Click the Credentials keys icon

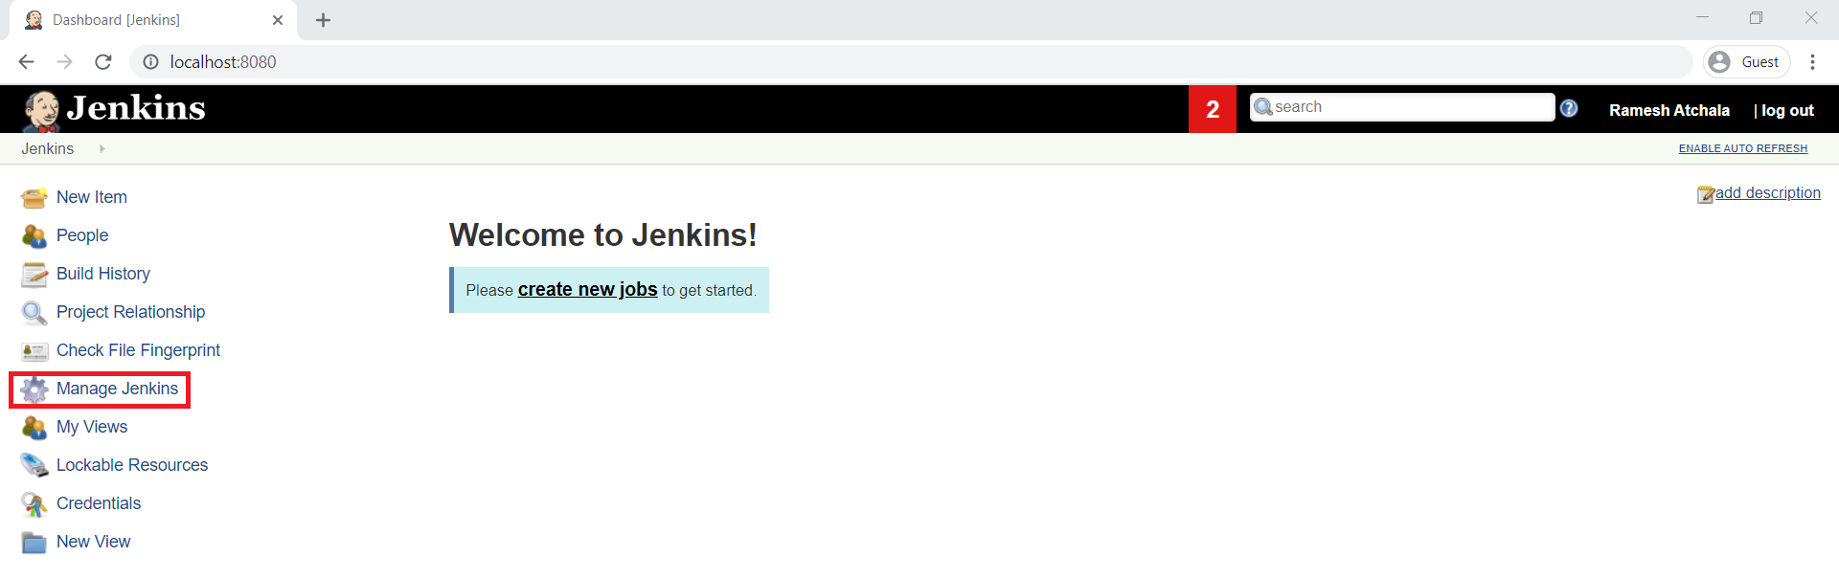[x=34, y=504]
